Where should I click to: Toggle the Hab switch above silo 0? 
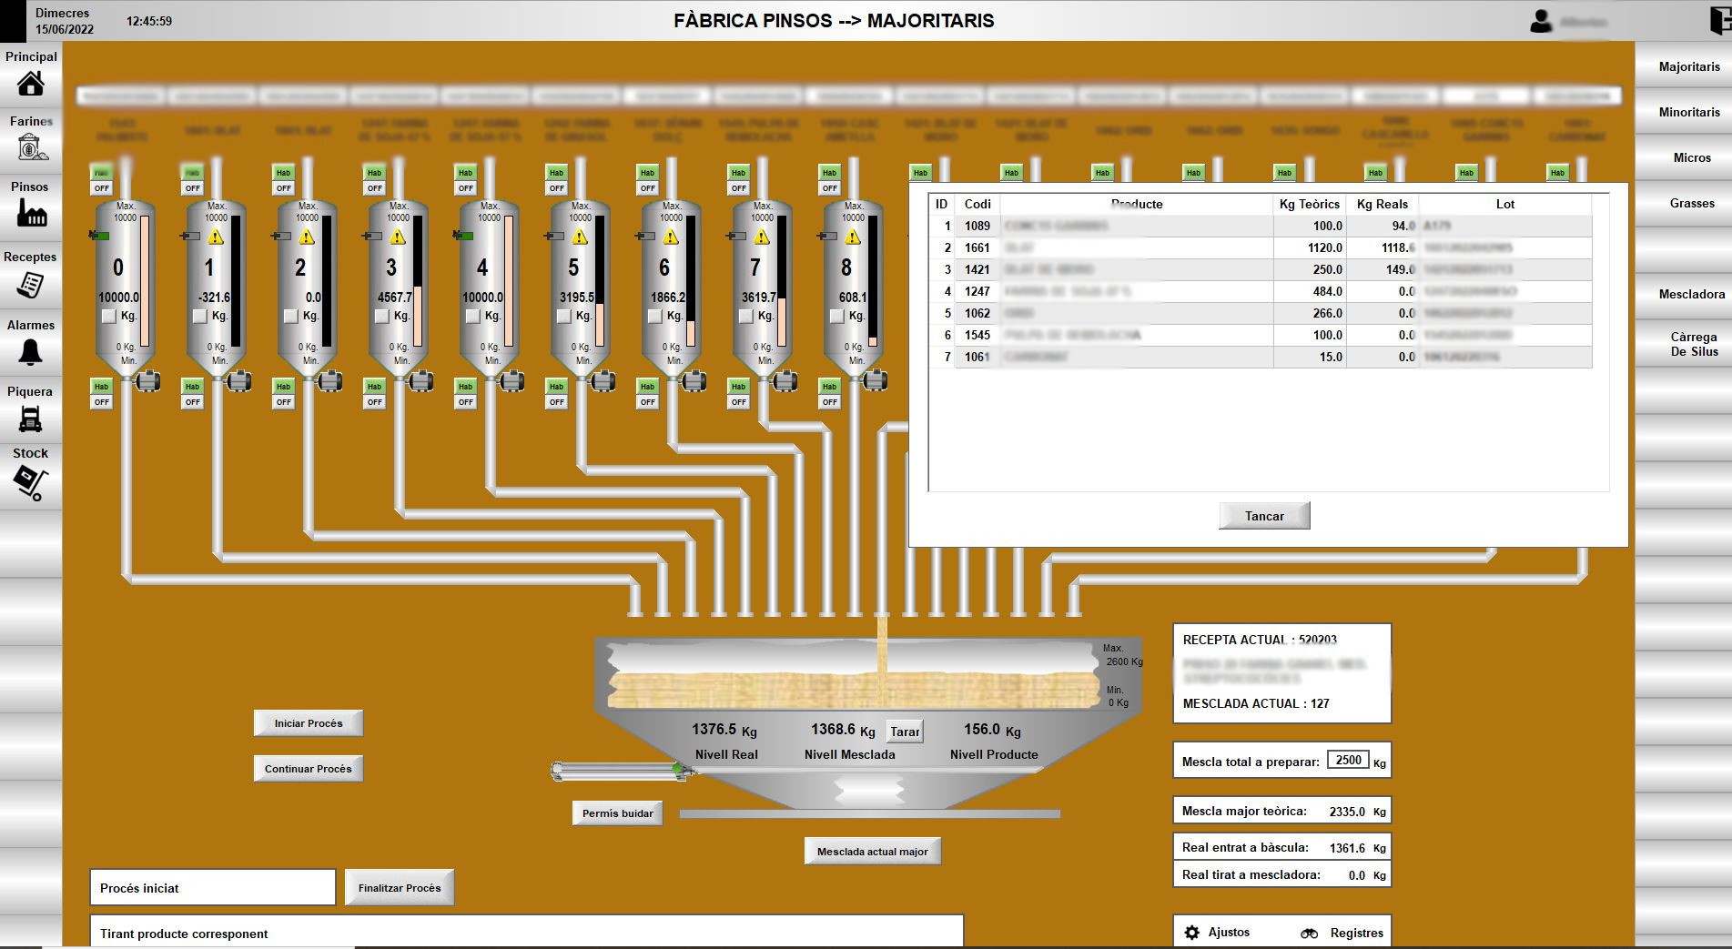point(100,171)
